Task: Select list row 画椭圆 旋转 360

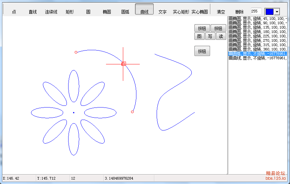Action: 258,49
